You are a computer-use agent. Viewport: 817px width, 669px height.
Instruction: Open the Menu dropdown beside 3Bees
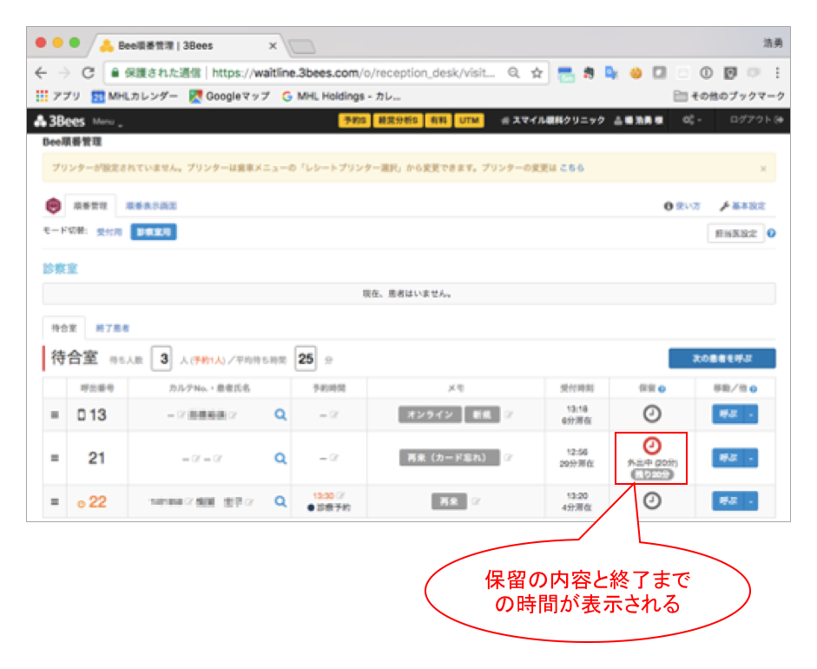coord(108,122)
